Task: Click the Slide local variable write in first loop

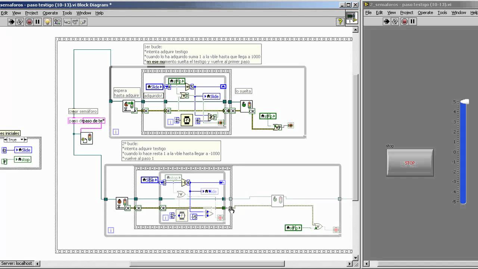Action: coord(211,96)
